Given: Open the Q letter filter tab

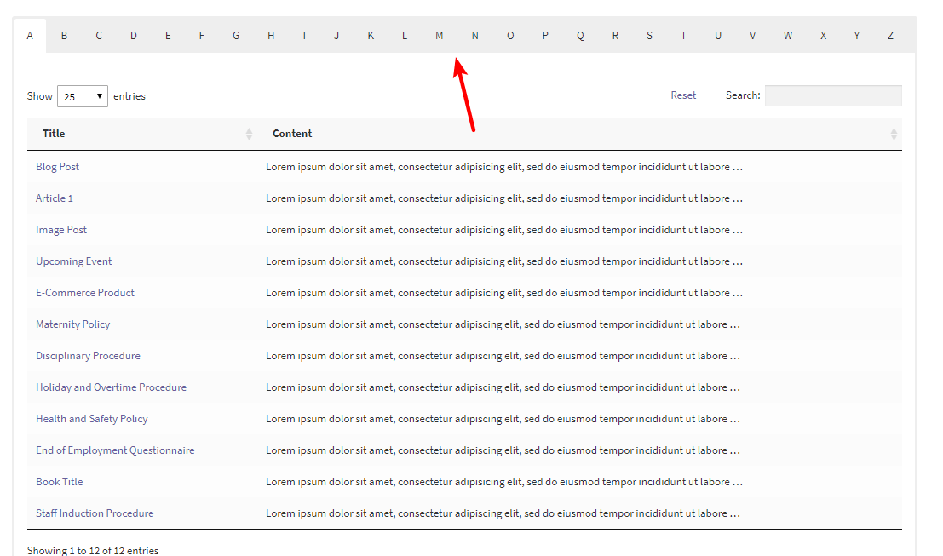Looking at the screenshot, I should point(580,35).
